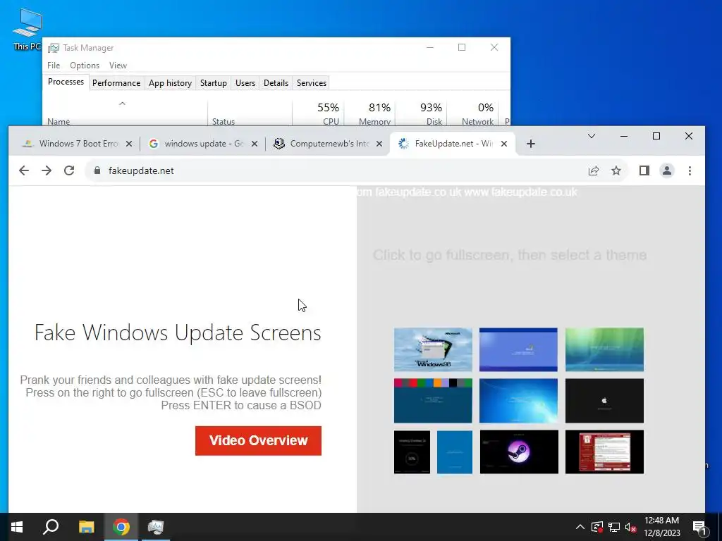This screenshot has height=541, width=722.
Task: Close the Computernewb's tab
Action: click(379, 144)
